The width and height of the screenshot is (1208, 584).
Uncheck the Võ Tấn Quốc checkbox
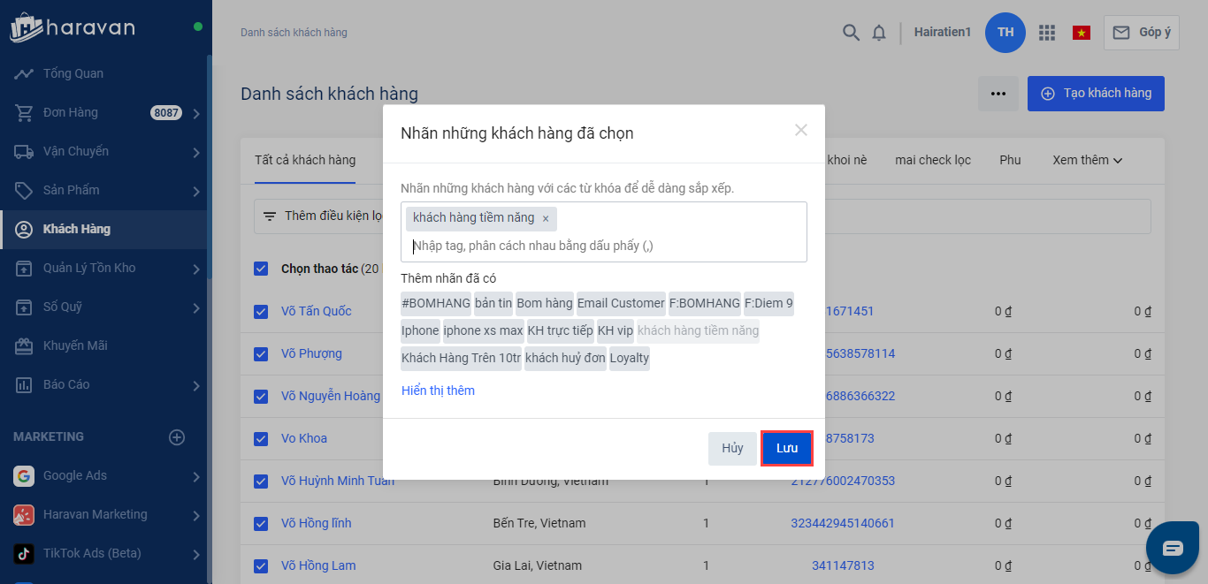tap(261, 311)
